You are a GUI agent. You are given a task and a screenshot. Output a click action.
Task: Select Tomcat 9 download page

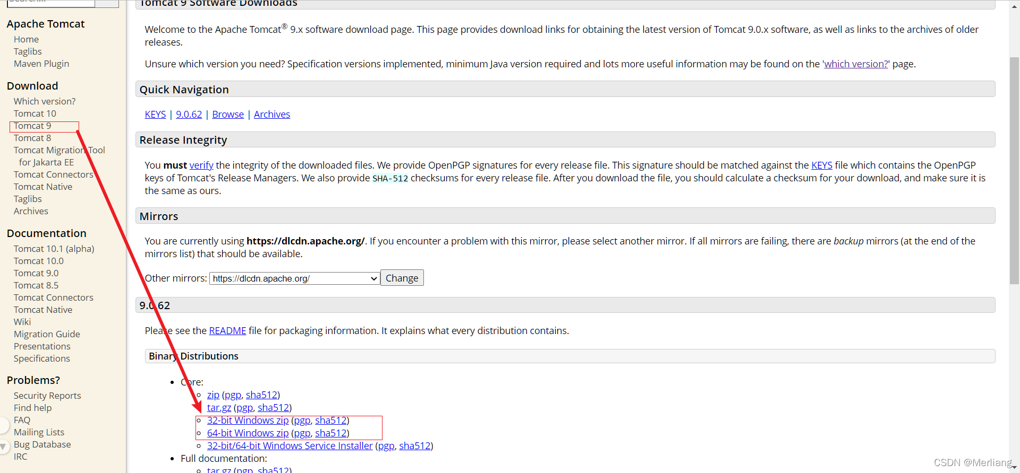(x=32, y=126)
